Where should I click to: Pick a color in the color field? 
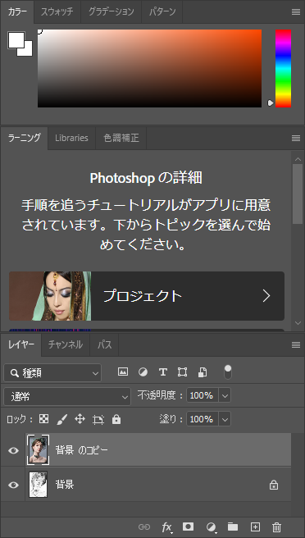[149, 68]
